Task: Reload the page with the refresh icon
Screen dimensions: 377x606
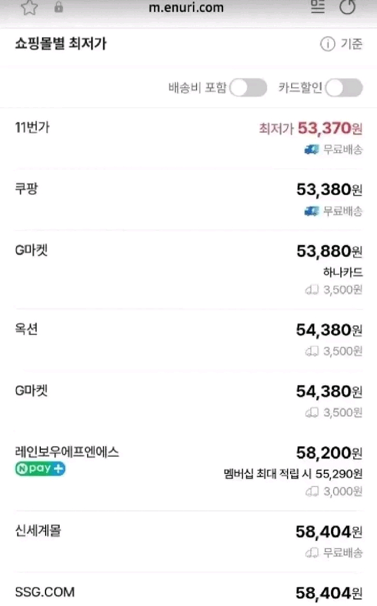Action: (348, 7)
